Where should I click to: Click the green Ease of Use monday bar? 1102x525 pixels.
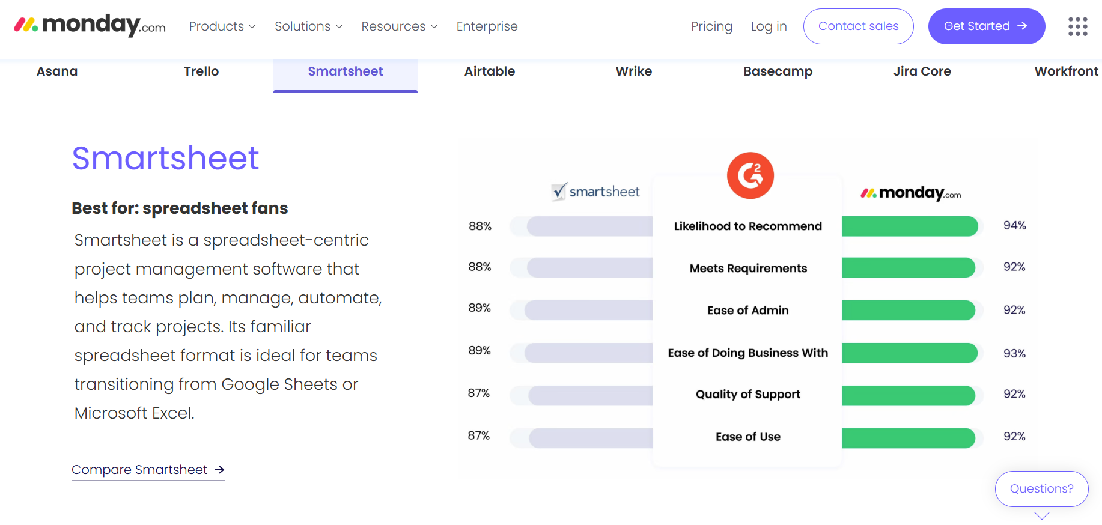pos(909,438)
